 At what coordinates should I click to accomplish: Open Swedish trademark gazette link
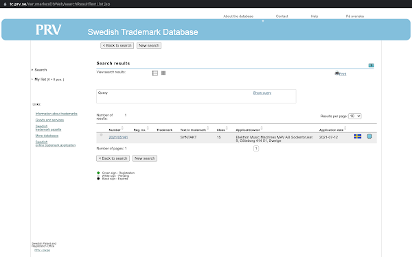pos(48,128)
